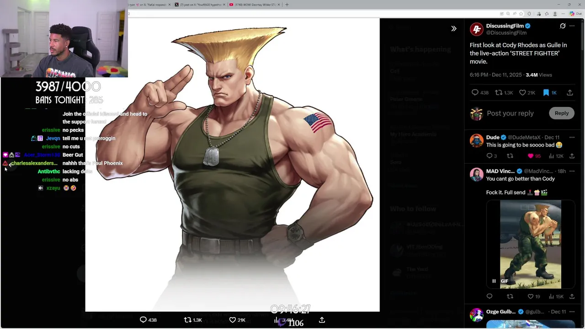Share Dude's comment

point(572,156)
